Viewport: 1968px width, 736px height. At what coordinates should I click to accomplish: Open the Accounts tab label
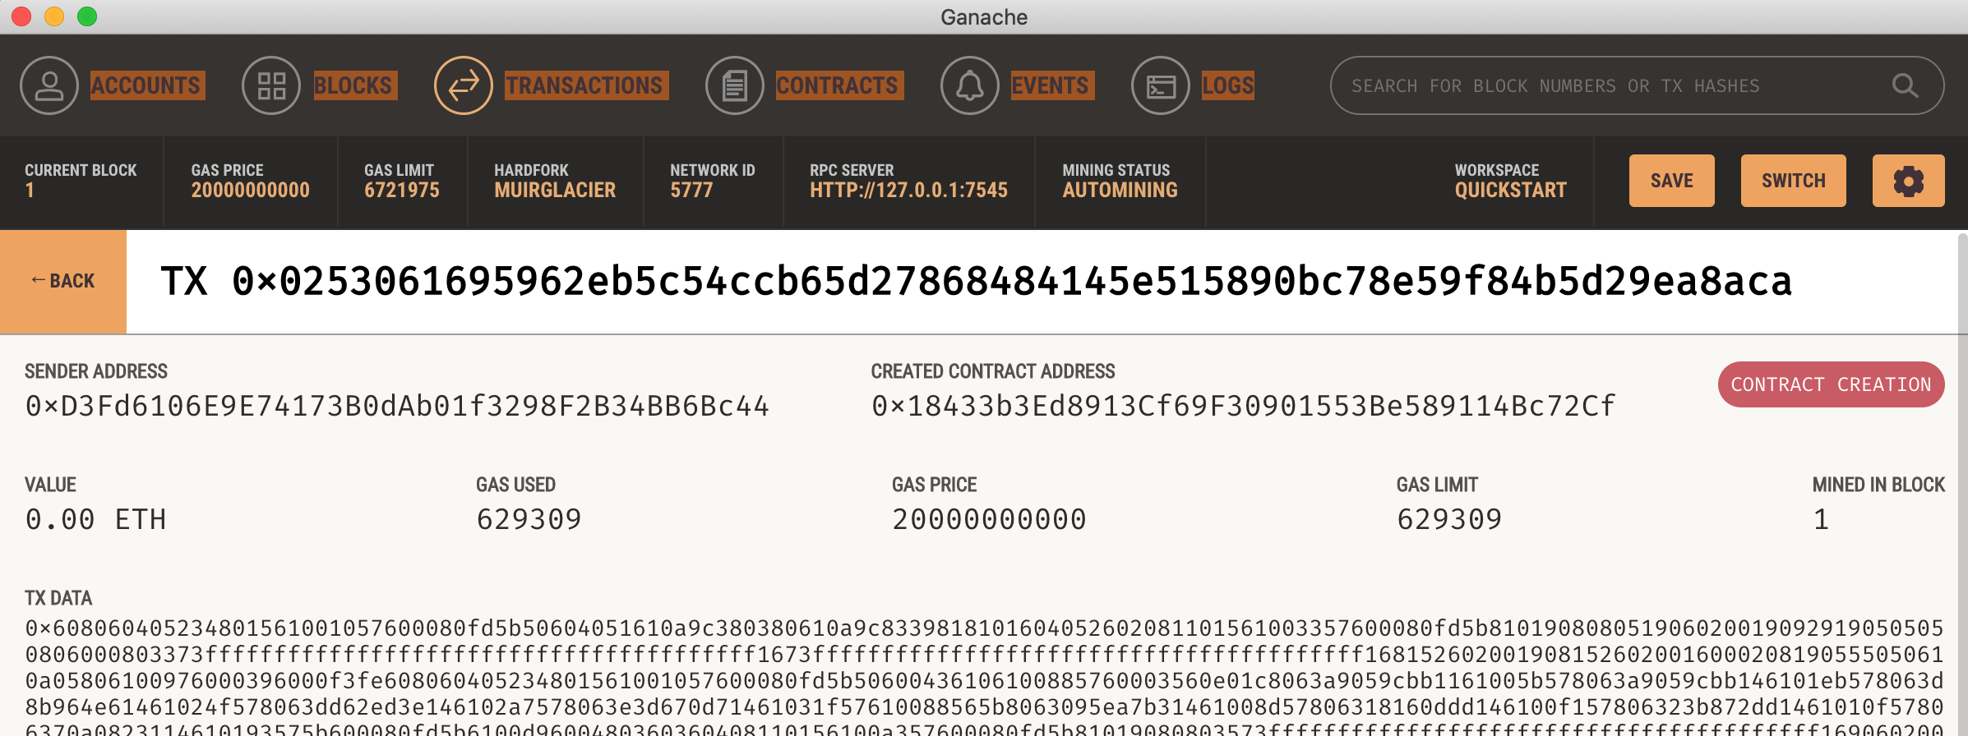click(147, 85)
